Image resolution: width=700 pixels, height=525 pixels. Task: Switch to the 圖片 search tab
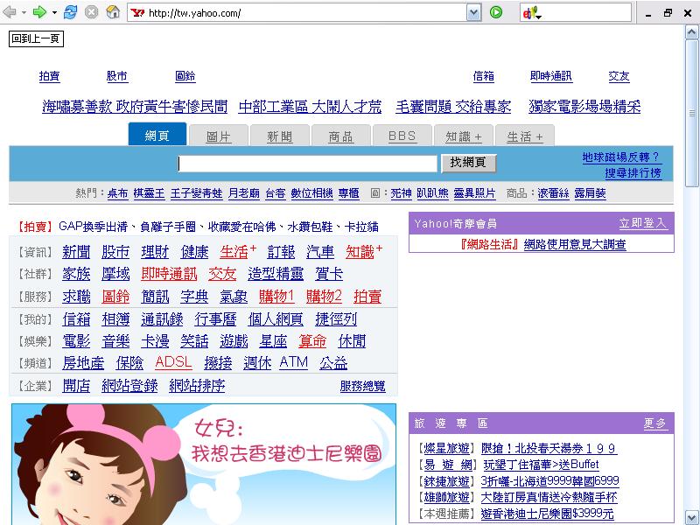218,136
